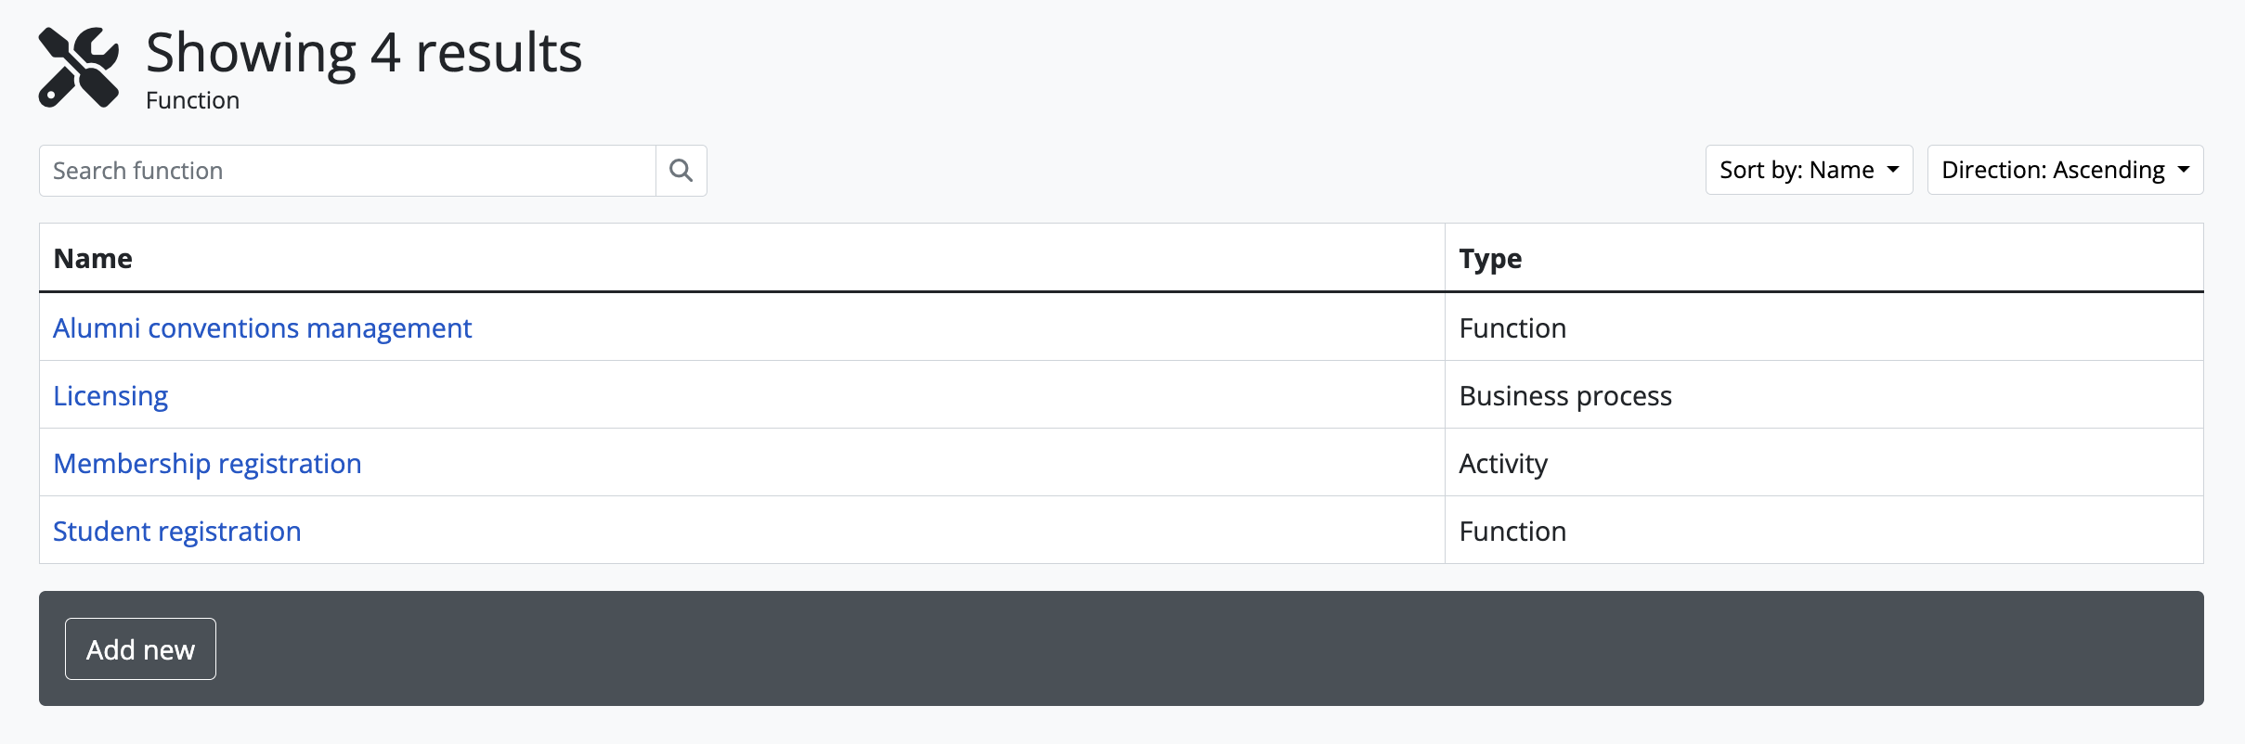Select the Activity type cell
The height and width of the screenshot is (744, 2245).
1503,463
